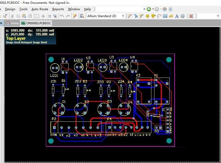This screenshot has width=221, height=163.
Task: Click the x: 6985.000 coordinate readout
Action: click(15, 30)
